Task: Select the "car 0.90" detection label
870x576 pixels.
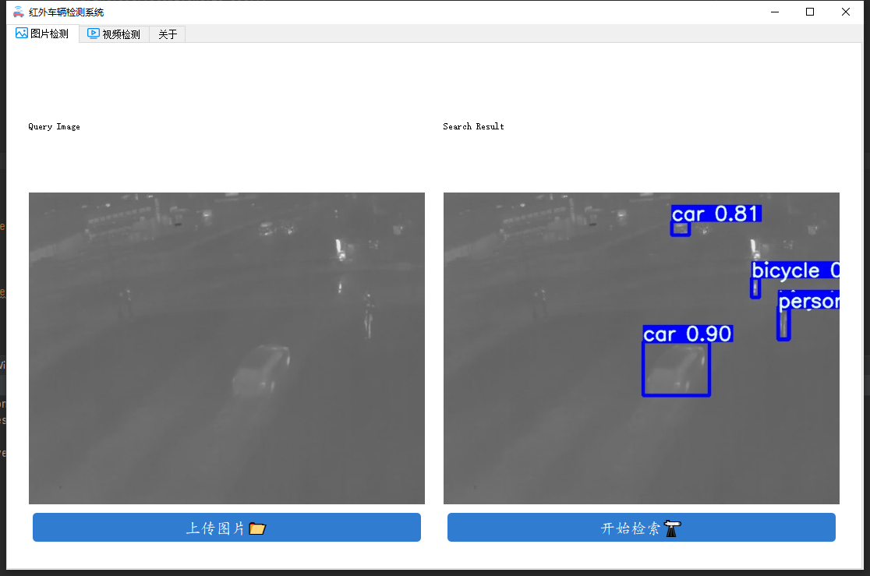Action: tap(688, 334)
